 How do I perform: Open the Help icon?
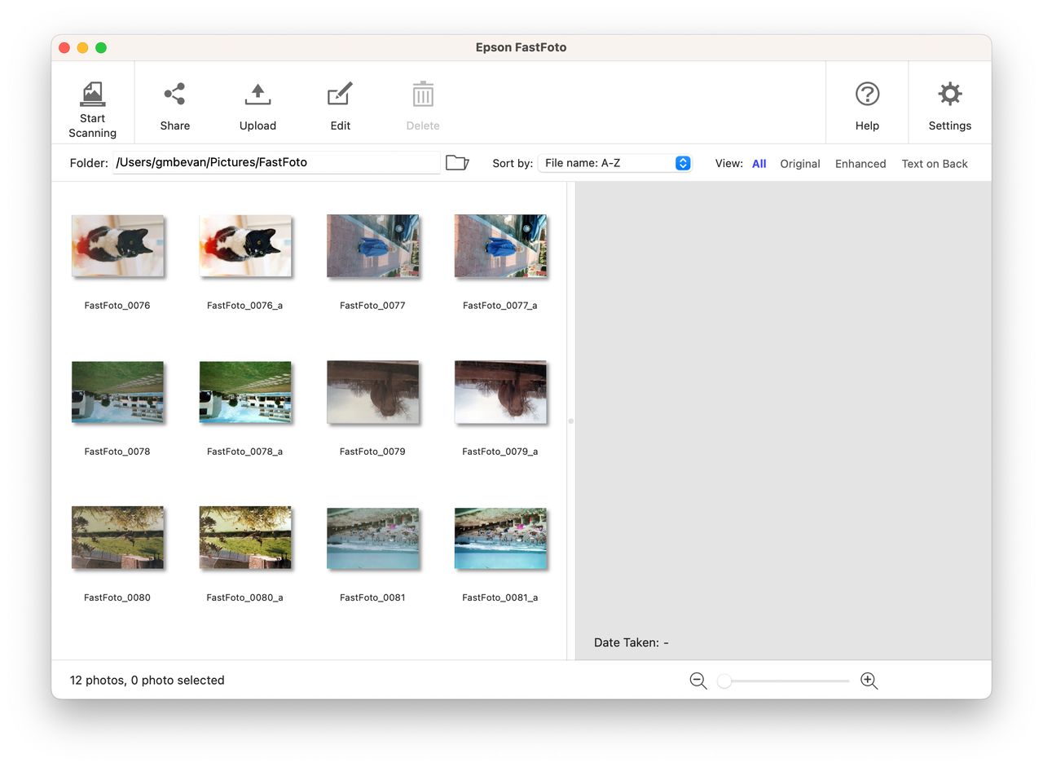pyautogui.click(x=867, y=94)
